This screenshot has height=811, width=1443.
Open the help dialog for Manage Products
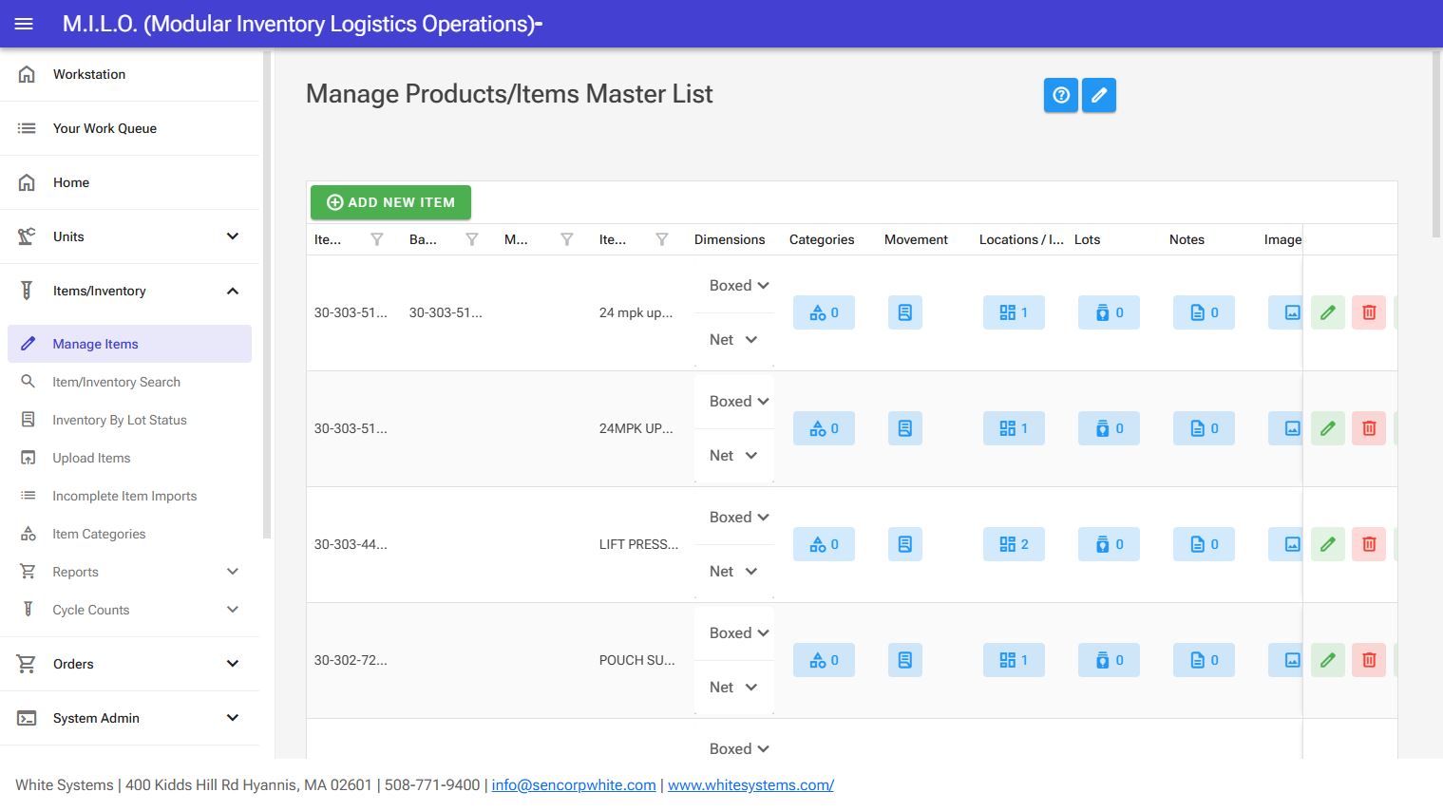(1060, 95)
